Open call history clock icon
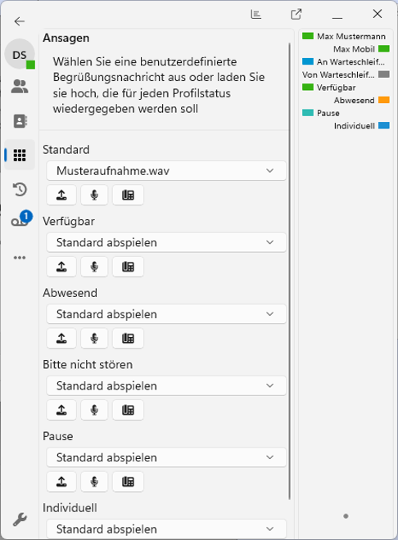This screenshot has width=398, height=540. point(20,190)
